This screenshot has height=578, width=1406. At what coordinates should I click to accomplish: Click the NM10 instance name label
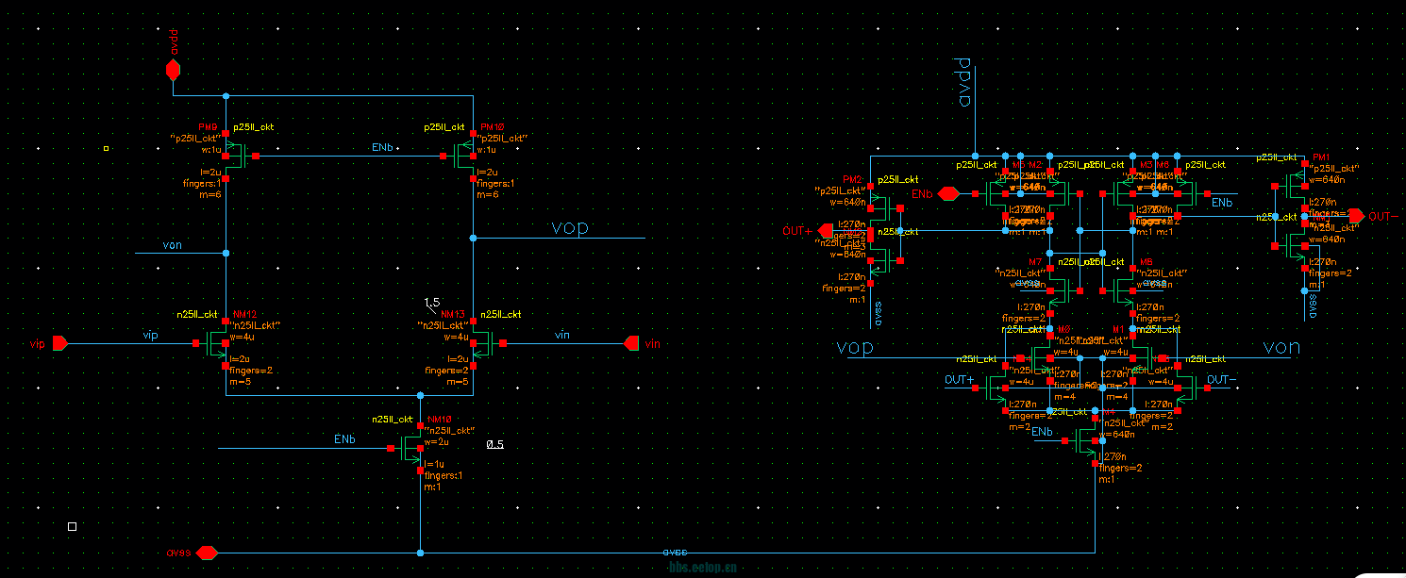tap(439, 420)
